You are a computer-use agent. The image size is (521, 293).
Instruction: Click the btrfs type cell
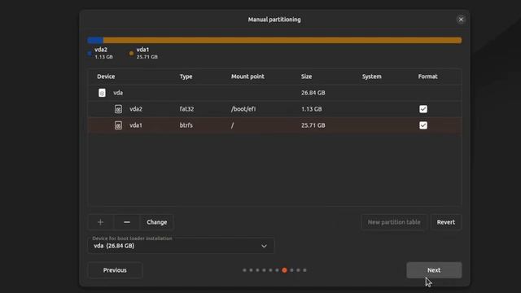coord(186,125)
